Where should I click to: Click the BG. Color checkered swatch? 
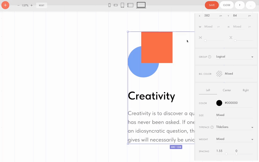tap(219, 74)
